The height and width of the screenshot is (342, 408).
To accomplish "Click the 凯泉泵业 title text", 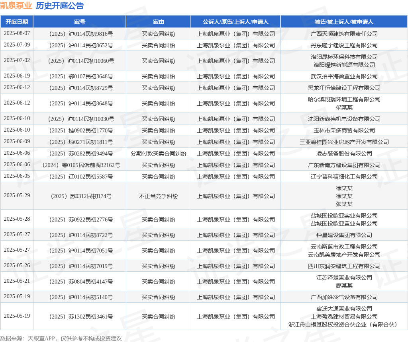I will click(x=16, y=6).
